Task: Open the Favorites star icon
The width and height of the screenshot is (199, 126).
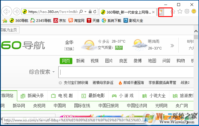Action: click(180, 12)
